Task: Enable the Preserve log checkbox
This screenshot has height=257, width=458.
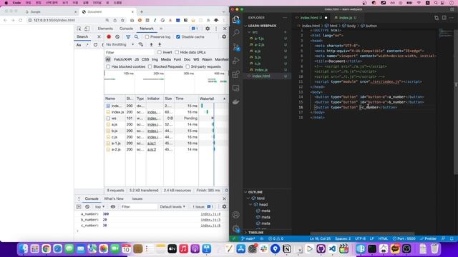Action: pos(147,37)
